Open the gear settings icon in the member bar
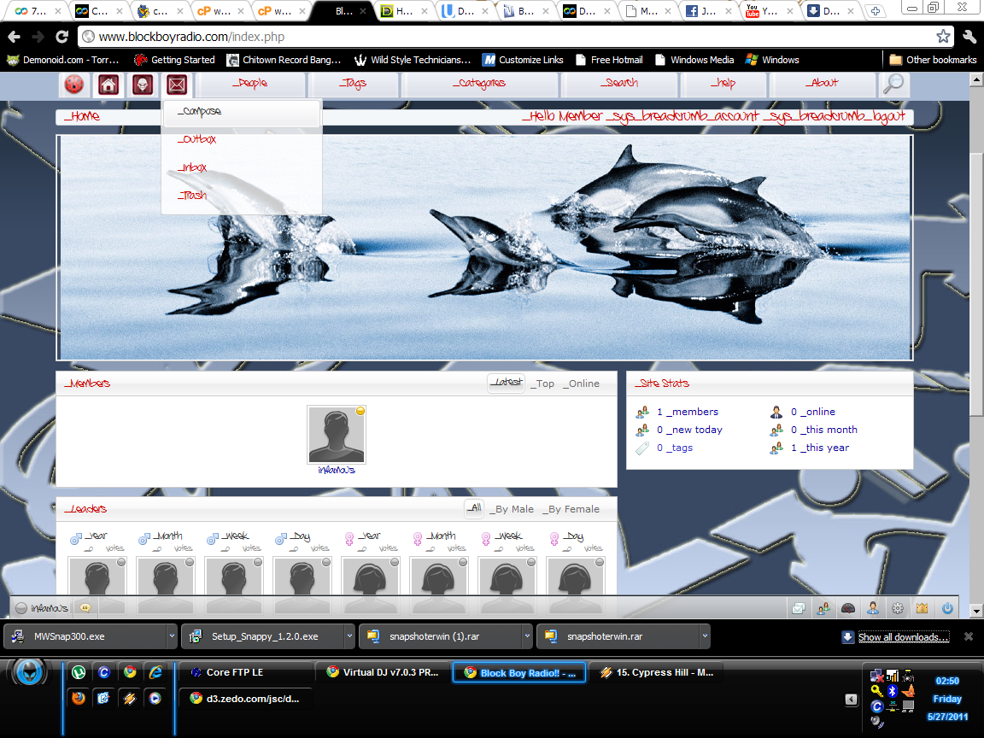984x738 pixels. [898, 608]
